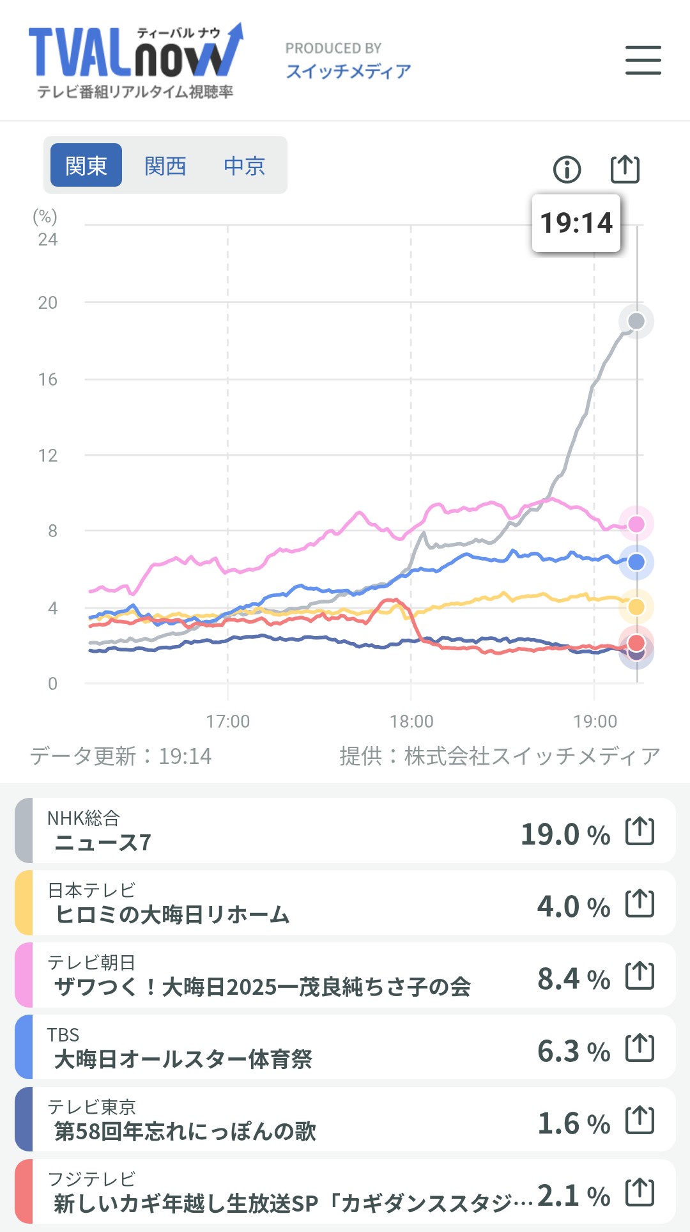Switch to the 関西 region tab
The image size is (690, 1232).
[x=165, y=166]
